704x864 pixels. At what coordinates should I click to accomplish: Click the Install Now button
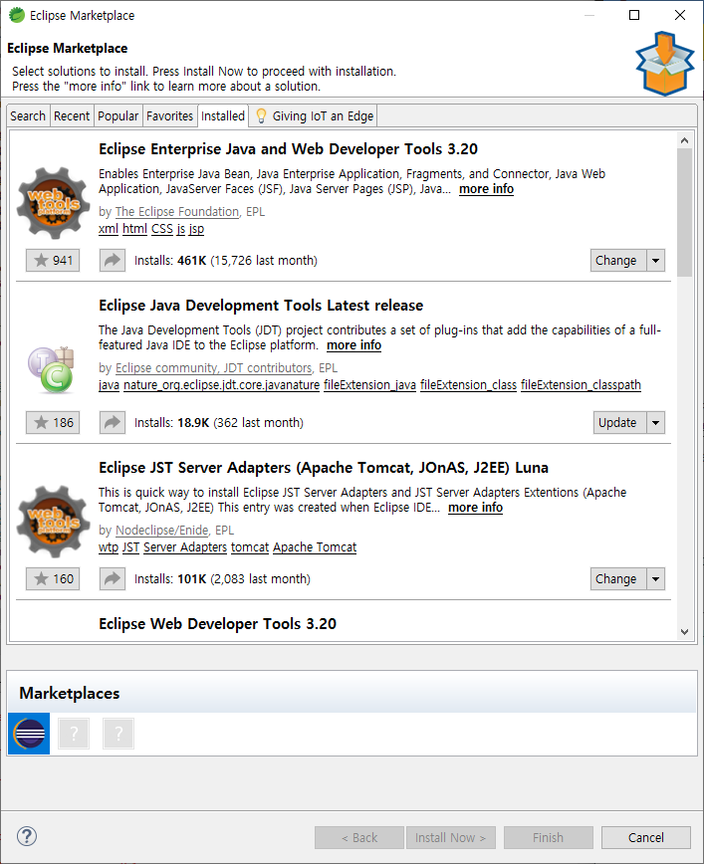(x=450, y=837)
